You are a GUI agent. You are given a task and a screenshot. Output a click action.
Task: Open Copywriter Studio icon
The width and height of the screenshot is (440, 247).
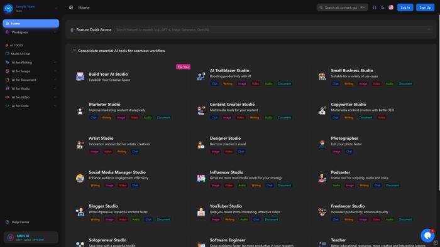tap(322, 110)
